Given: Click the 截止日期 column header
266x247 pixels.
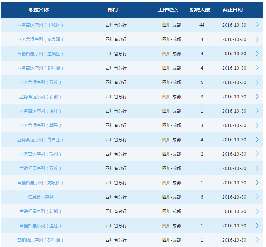Looking at the screenshot, I should point(232,10).
